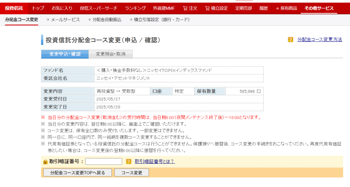The height and width of the screenshot is (187, 350).
Task: Focus the 取引暗証番号 input field
Action: coord(104,161)
